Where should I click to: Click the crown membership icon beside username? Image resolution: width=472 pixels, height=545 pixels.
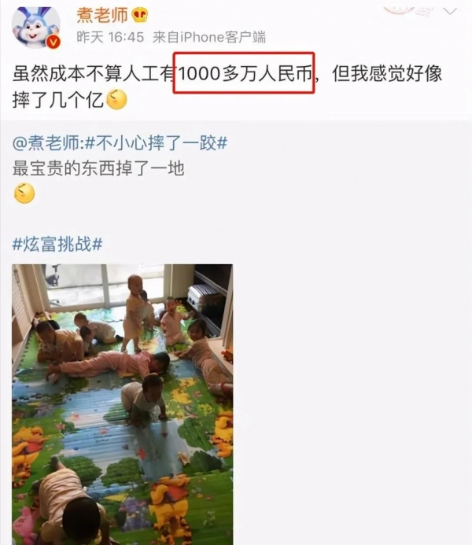139,16
